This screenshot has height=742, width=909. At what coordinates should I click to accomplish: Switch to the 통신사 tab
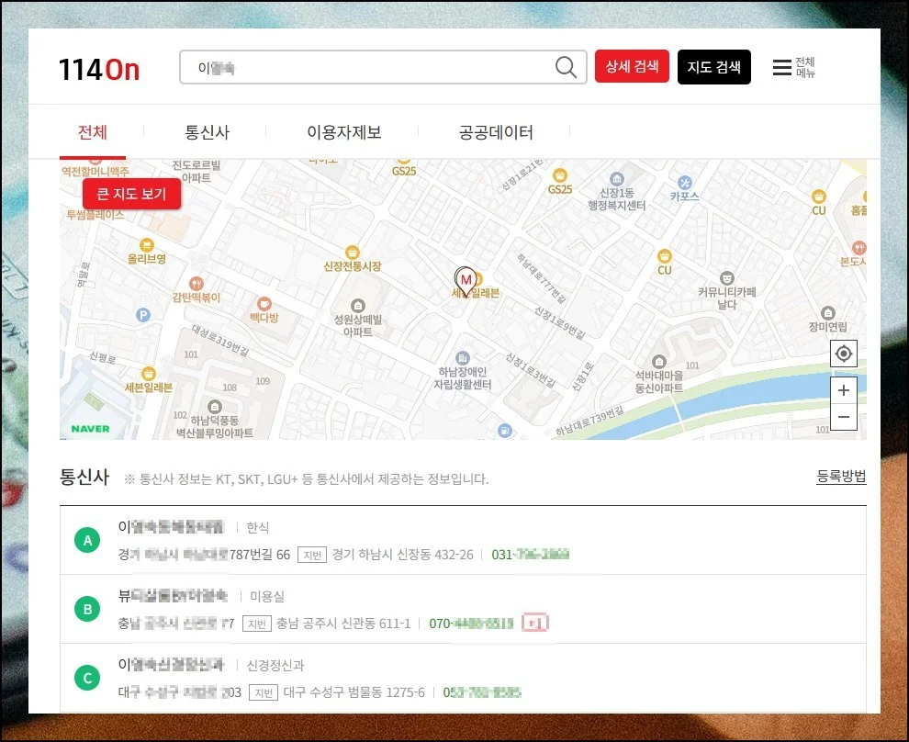point(207,132)
